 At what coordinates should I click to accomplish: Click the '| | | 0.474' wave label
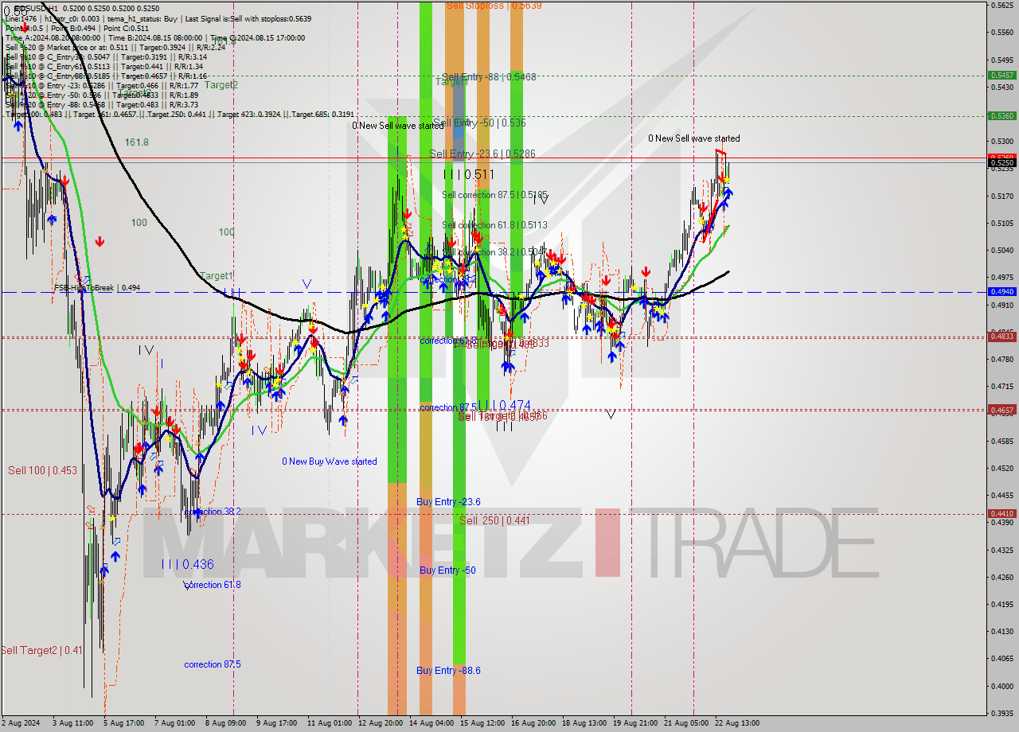[x=505, y=406]
